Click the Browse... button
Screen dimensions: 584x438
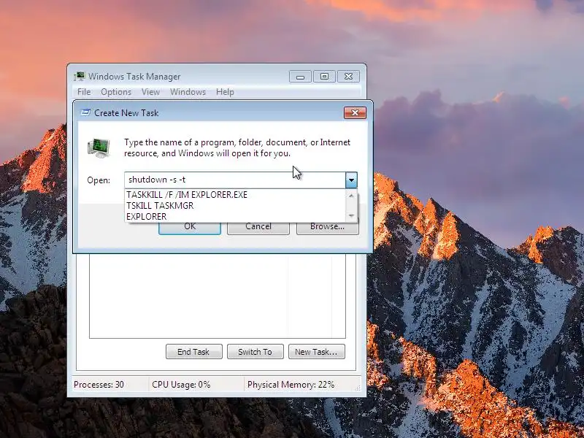pos(327,228)
